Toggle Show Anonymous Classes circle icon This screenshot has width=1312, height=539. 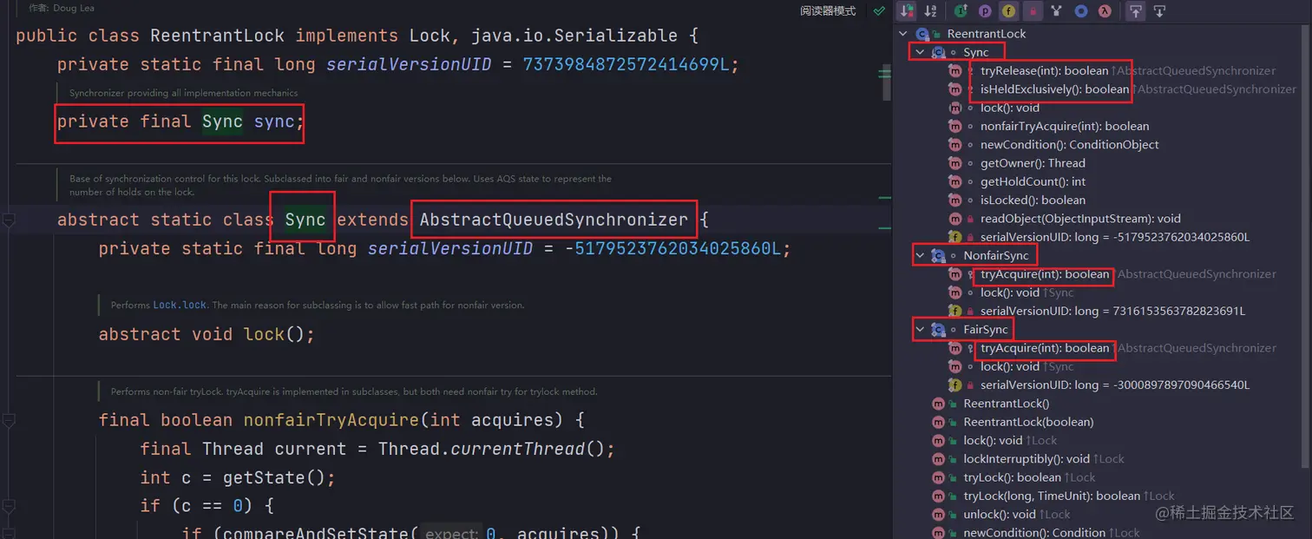point(1081,11)
